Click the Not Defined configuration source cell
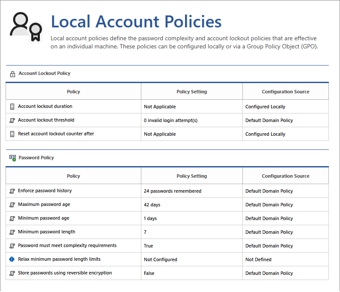This screenshot has width=340, height=292. point(258,259)
